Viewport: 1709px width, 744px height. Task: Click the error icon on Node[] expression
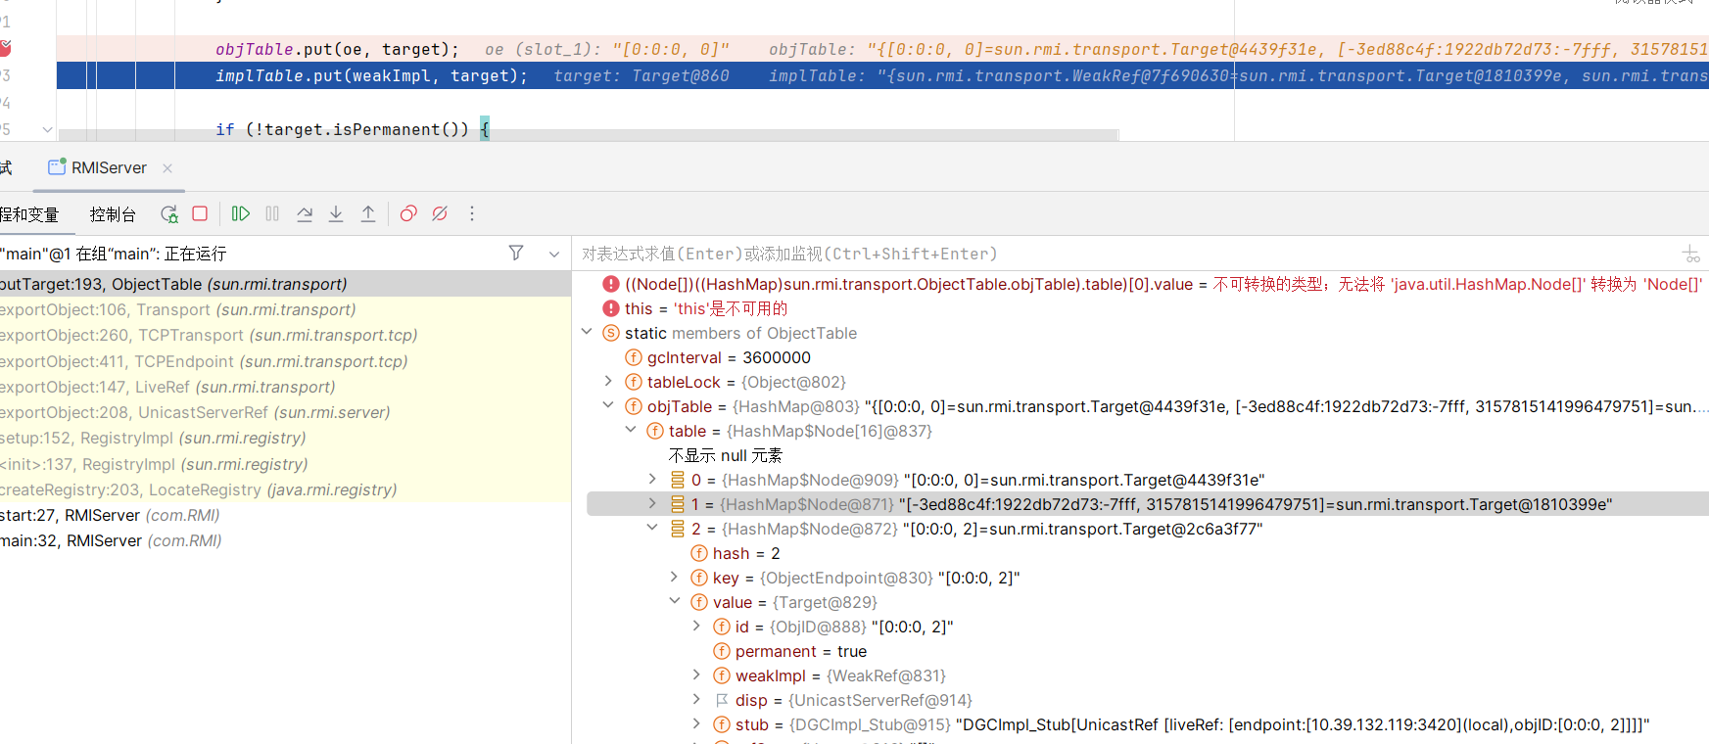click(611, 284)
